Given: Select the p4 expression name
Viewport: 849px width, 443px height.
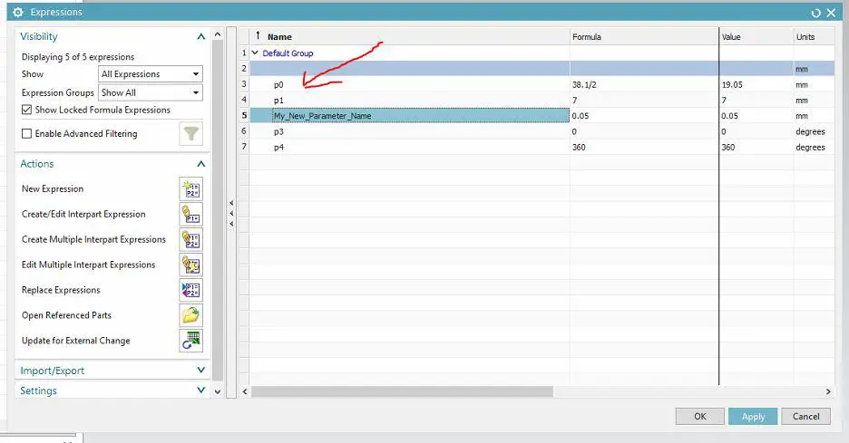Looking at the screenshot, I should (278, 147).
